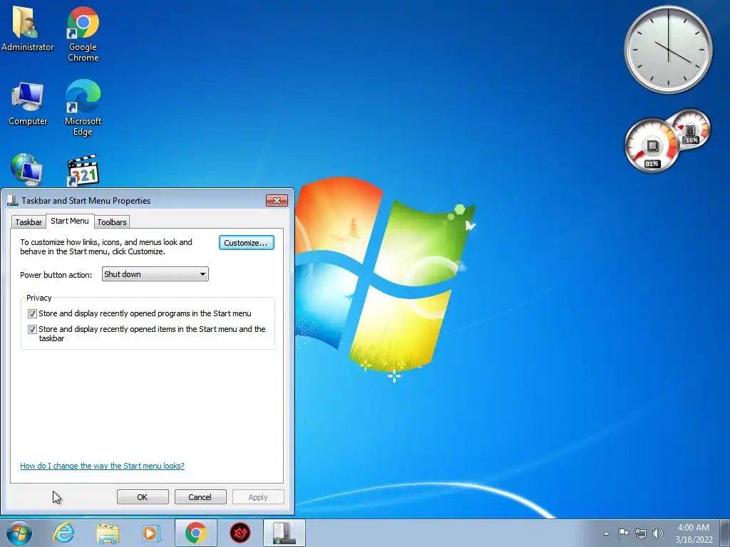Click the Show desktop strip
The height and width of the screenshot is (547, 730).
pos(726,533)
